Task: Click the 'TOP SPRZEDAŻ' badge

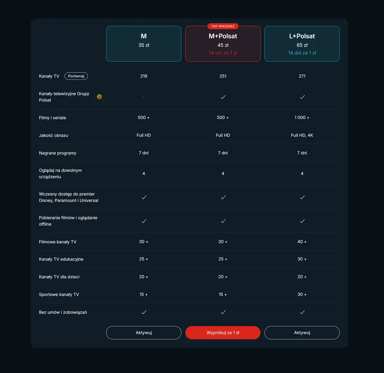Action: point(223,26)
